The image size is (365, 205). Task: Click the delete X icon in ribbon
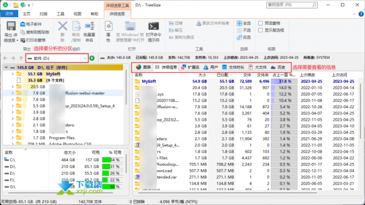click(x=62, y=26)
